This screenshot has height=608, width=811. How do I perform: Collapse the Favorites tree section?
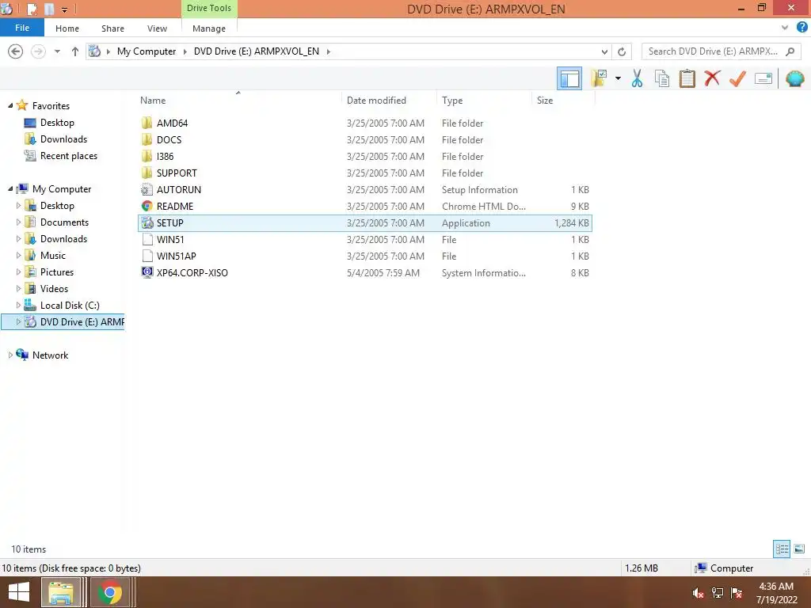point(10,105)
